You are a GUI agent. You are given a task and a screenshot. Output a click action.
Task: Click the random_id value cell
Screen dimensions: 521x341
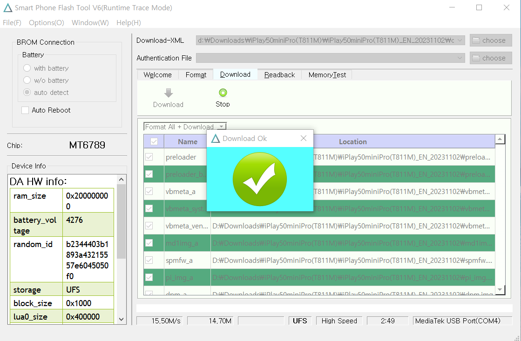pos(88,260)
